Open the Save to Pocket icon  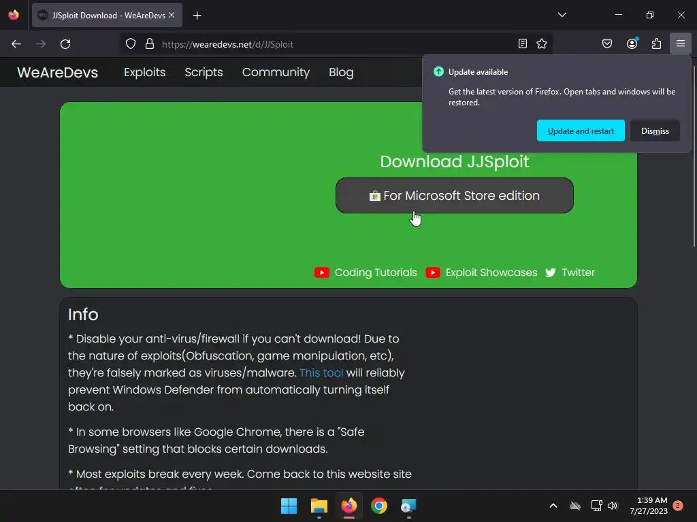point(607,43)
